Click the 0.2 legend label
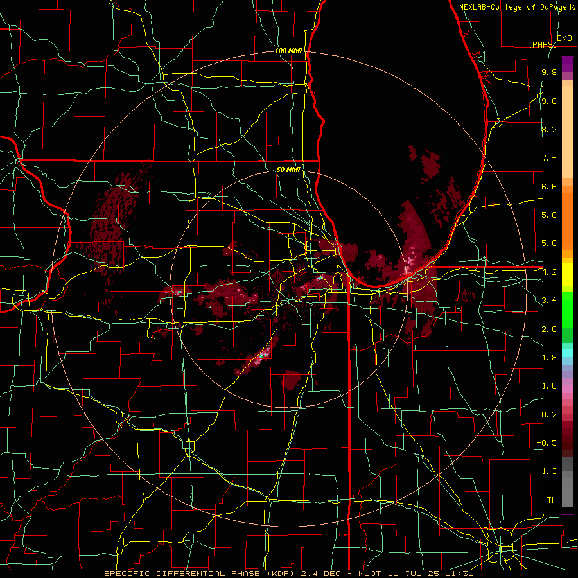578x578 pixels. [x=549, y=415]
